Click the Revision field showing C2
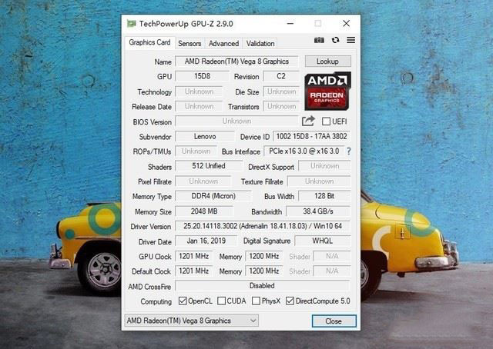 point(281,76)
